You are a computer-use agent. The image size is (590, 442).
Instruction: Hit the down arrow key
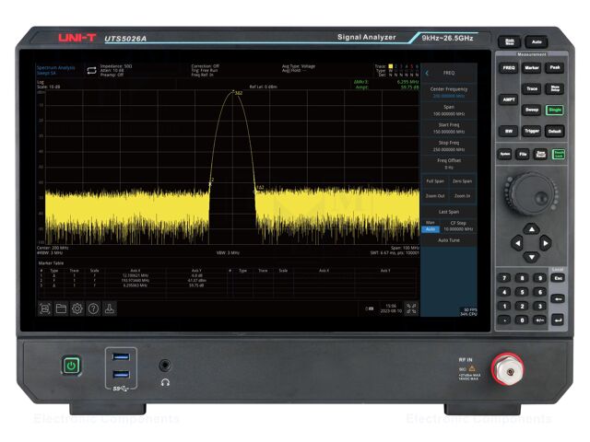531,258
